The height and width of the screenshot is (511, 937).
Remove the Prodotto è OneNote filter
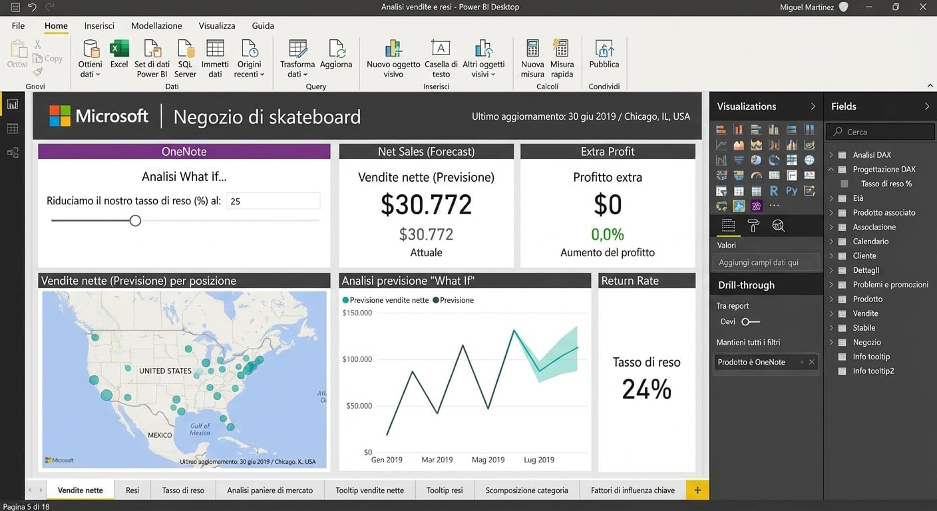[x=812, y=362]
